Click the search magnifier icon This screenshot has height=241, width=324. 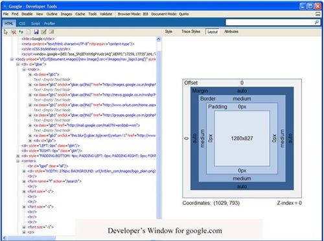(x=317, y=22)
